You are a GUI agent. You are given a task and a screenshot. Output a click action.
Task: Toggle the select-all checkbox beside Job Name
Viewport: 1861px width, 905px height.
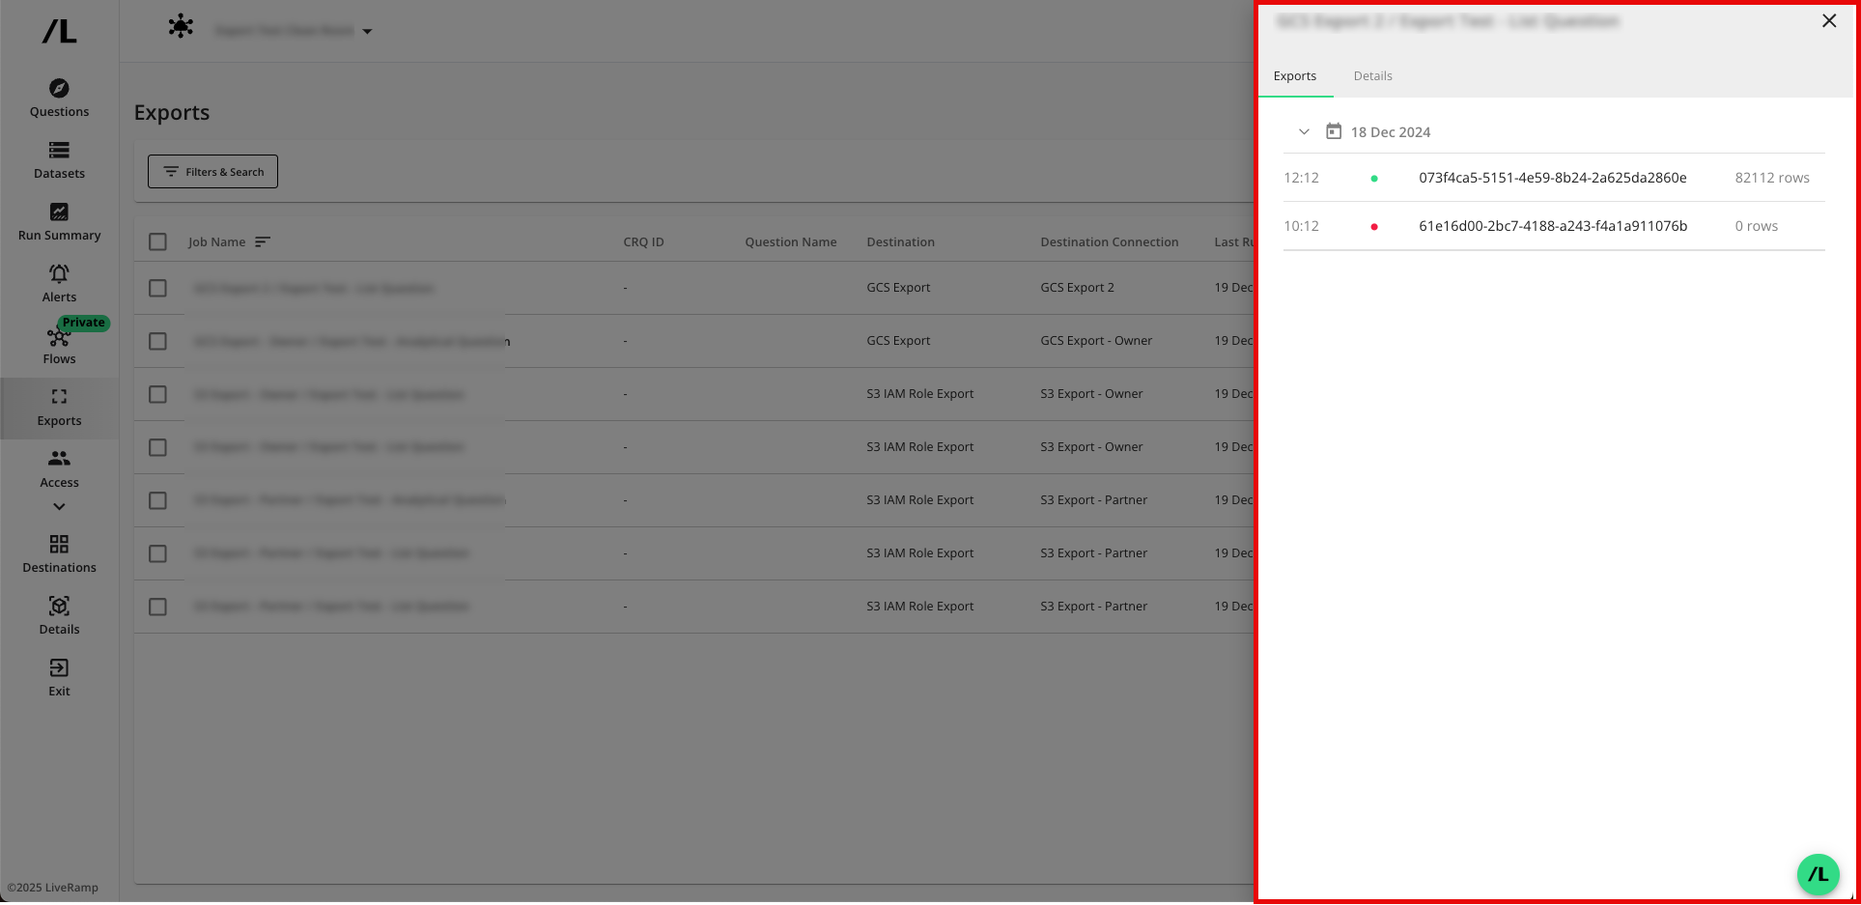pos(158,242)
